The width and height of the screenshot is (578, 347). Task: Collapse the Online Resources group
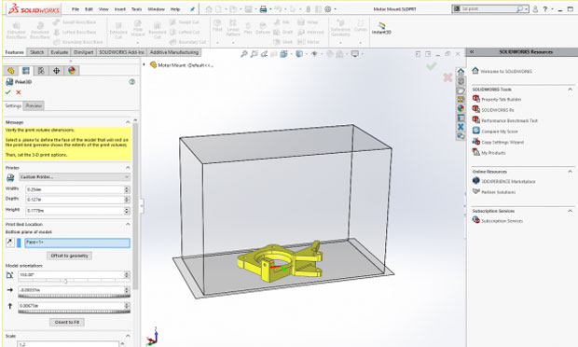pos(571,172)
